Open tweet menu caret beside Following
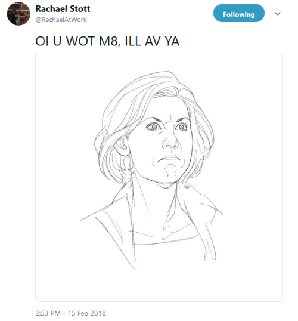This screenshot has height=321, width=298. coord(277,14)
